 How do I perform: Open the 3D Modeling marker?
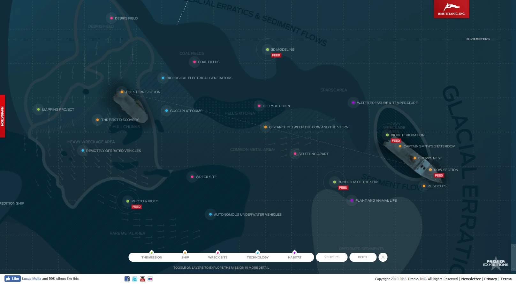268,49
